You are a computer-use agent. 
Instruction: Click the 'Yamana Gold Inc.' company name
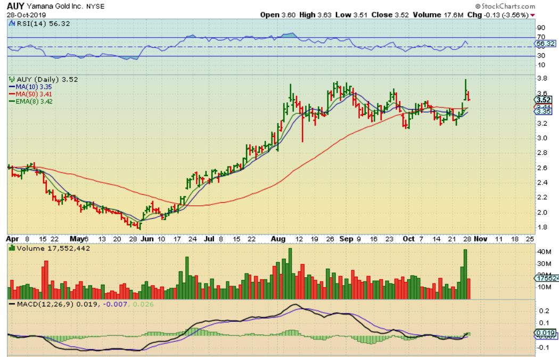click(x=54, y=6)
